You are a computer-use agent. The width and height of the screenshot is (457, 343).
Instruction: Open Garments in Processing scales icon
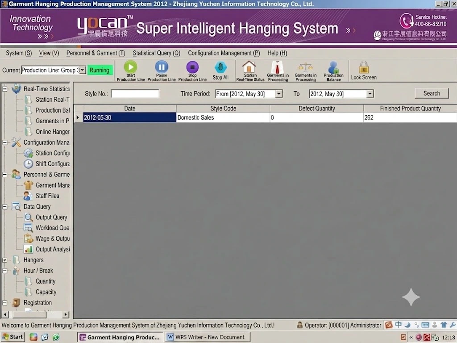point(305,67)
